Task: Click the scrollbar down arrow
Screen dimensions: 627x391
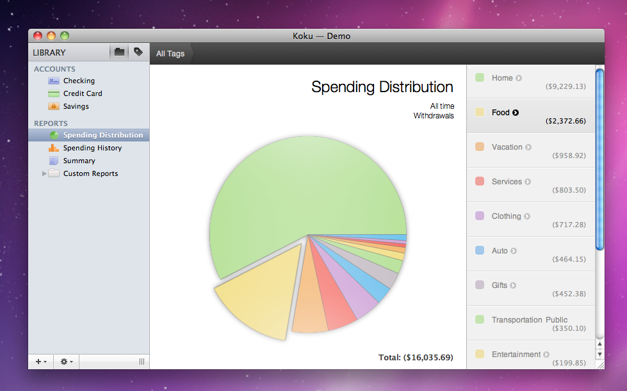Action: (599, 355)
